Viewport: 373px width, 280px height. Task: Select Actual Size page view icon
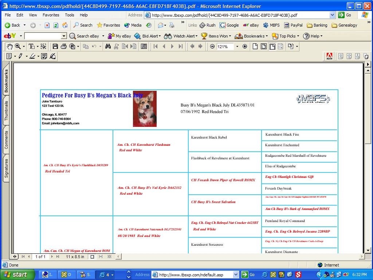point(255,46)
